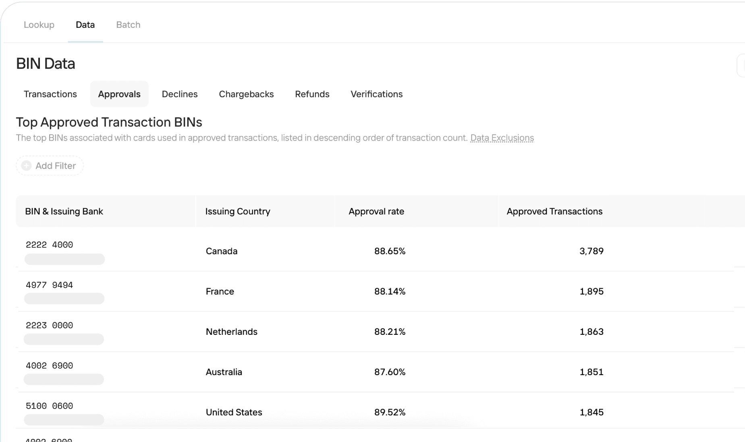The height and width of the screenshot is (442, 745).
Task: Click the redacted bank name under 5100 0600
Action: (x=64, y=419)
